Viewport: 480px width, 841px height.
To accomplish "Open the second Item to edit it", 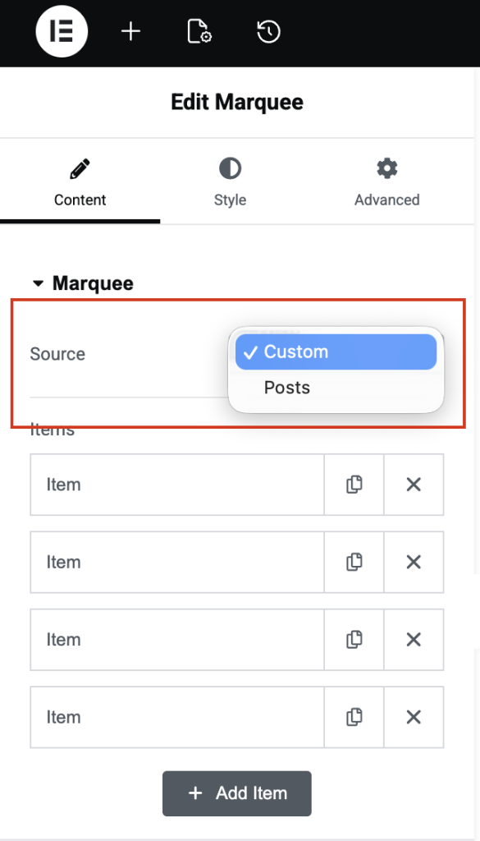I will pos(176,562).
